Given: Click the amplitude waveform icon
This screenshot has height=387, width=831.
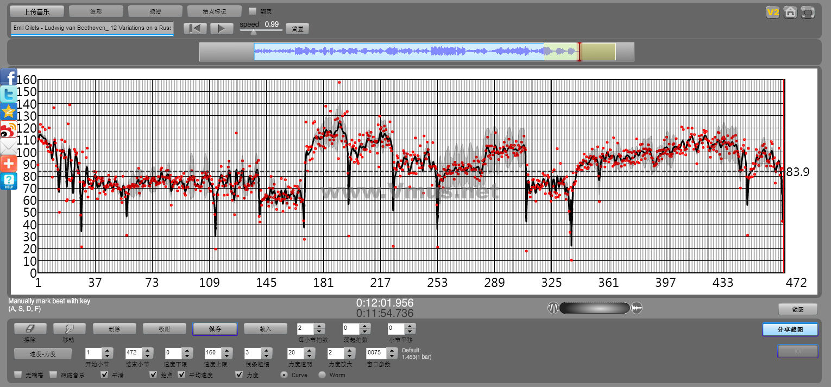Looking at the screenshot, I should pyautogui.click(x=637, y=308).
